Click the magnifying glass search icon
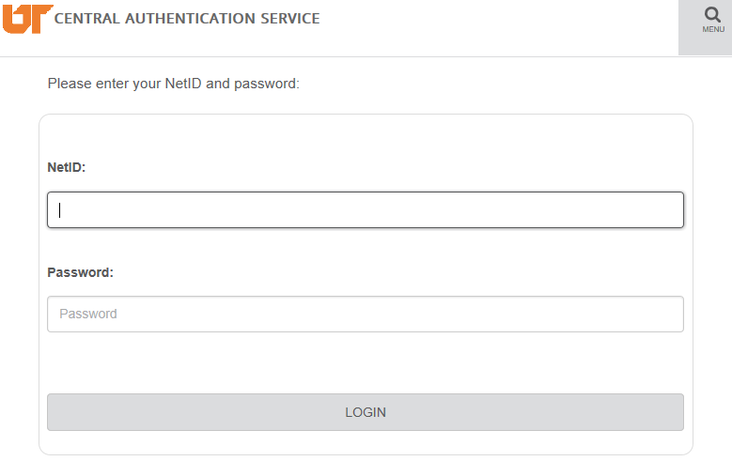732x461 pixels. click(712, 14)
